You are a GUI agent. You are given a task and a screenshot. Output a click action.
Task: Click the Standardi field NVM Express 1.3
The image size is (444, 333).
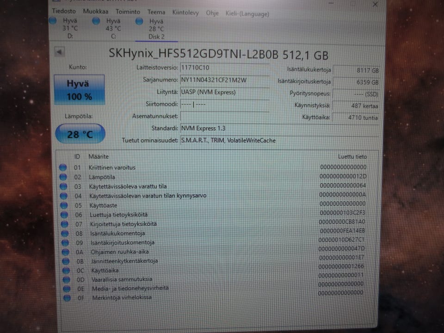tap(279, 128)
